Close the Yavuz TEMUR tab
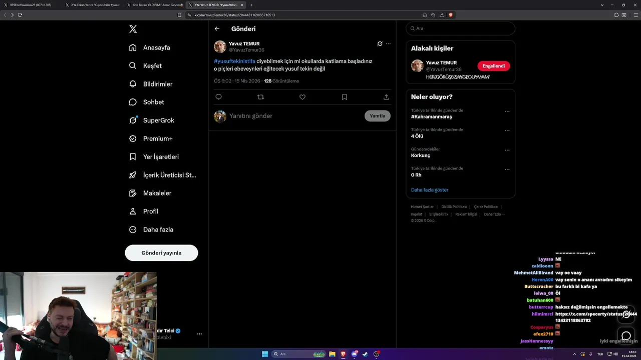 [242, 5]
